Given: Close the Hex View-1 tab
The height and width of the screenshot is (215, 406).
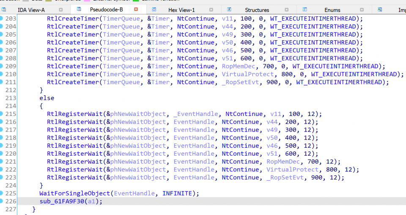Looking at the screenshot, I should 211,10.
